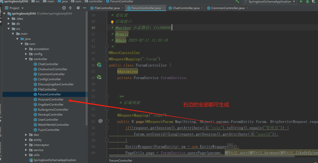
Task: Expand the dao package
Action: coord(26,135)
